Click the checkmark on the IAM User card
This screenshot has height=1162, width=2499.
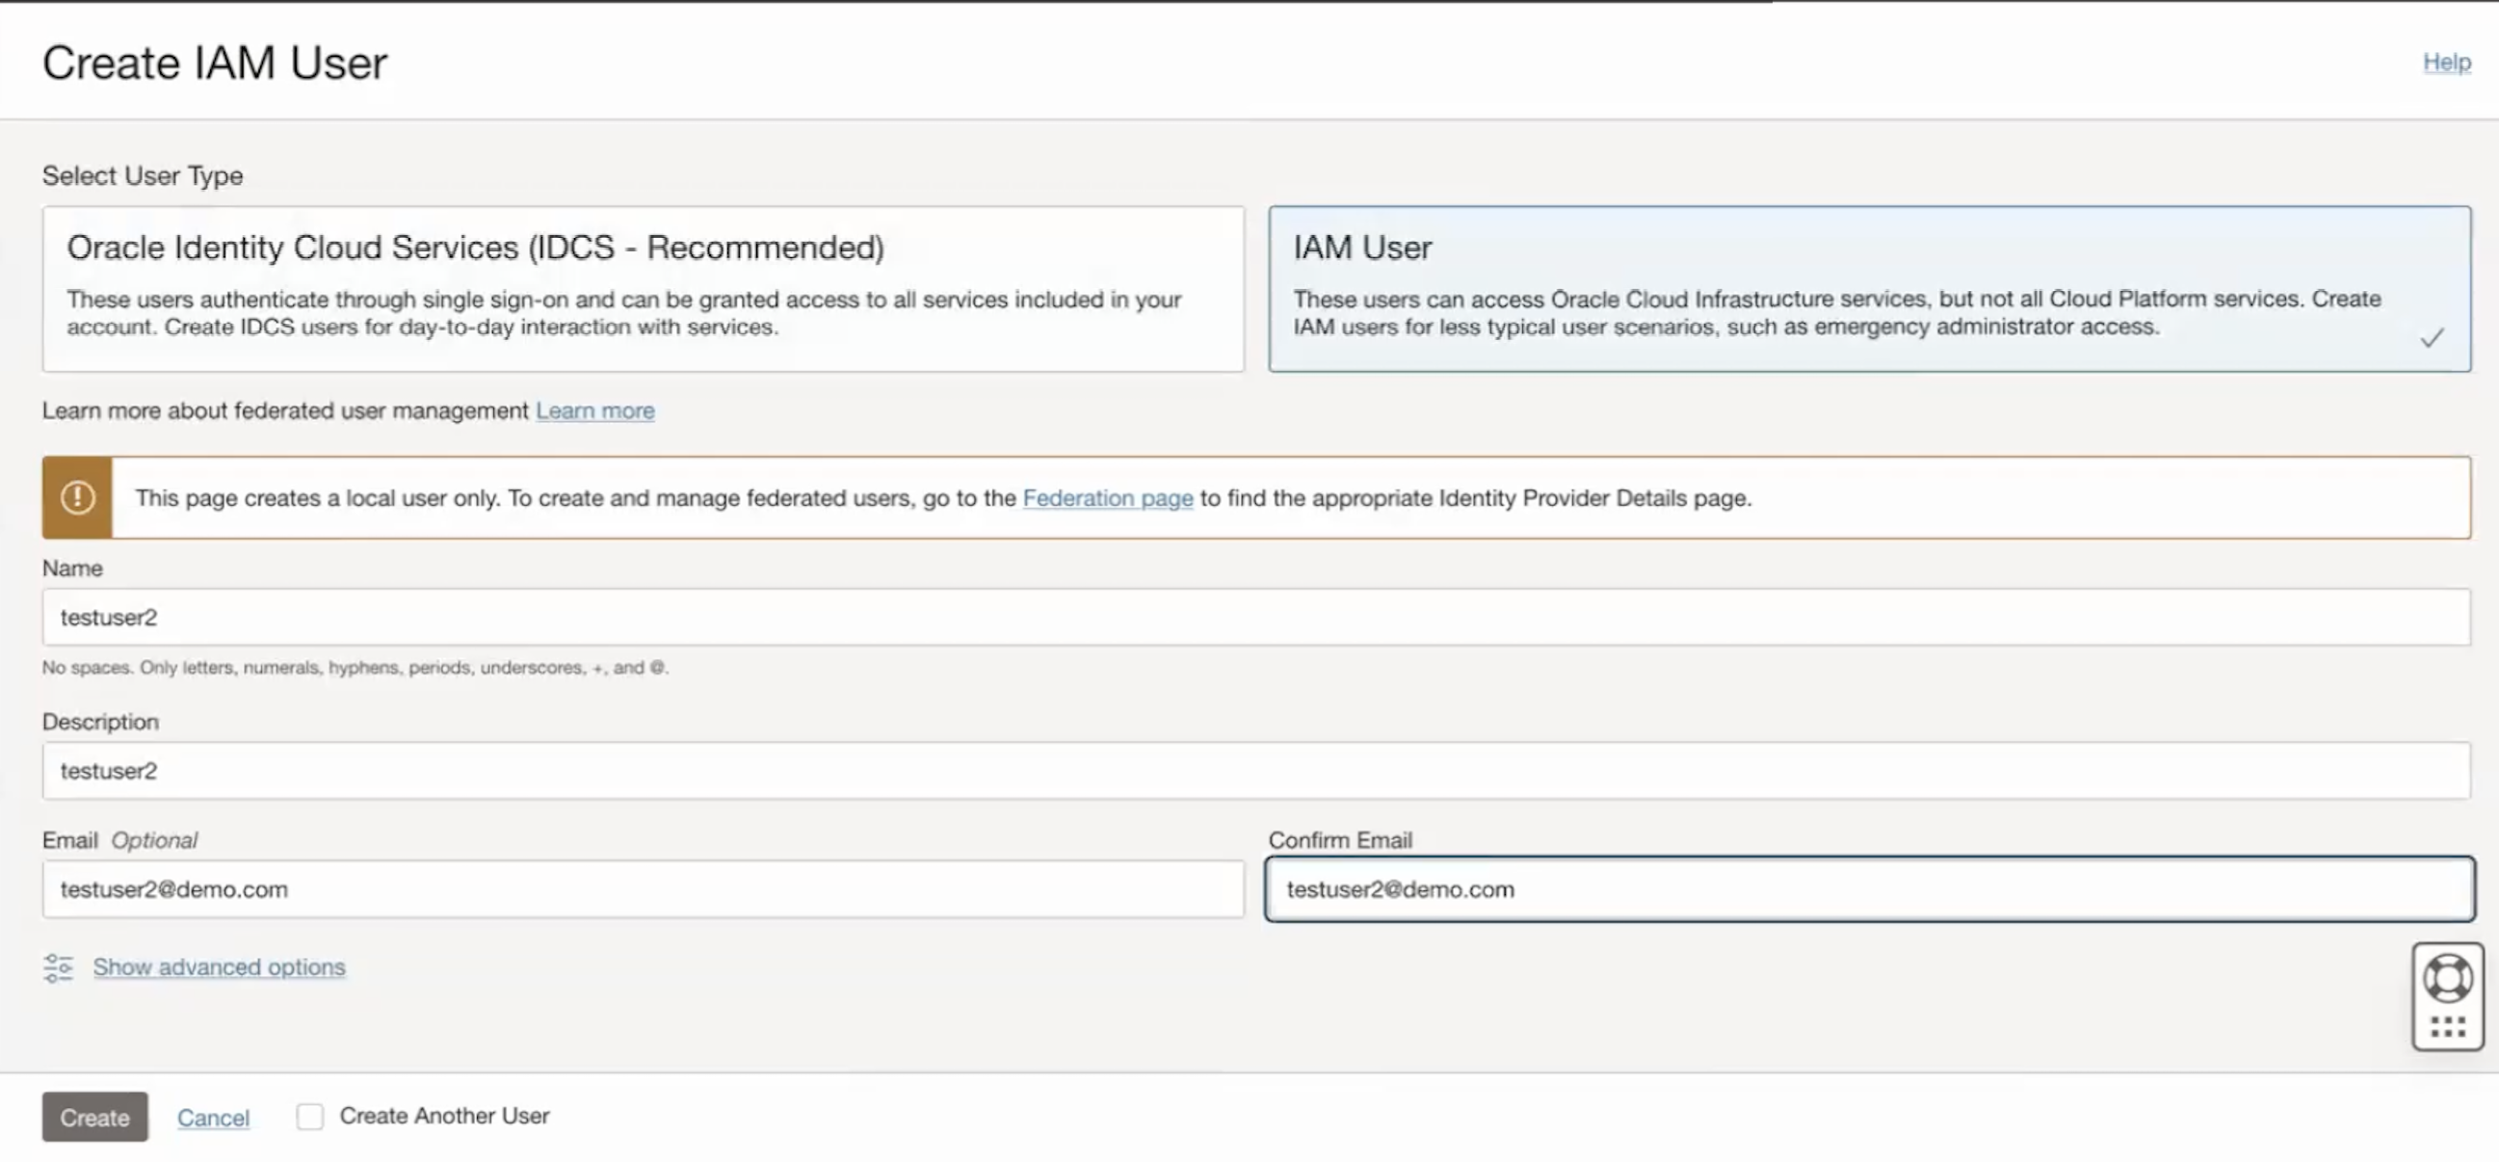pyautogui.click(x=2433, y=337)
